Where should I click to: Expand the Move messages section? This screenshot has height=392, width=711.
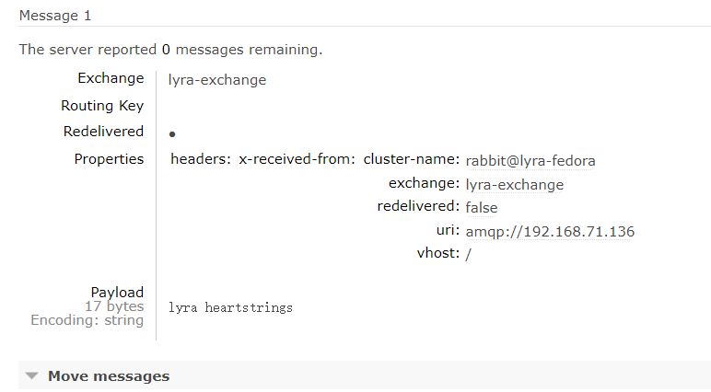point(108,375)
